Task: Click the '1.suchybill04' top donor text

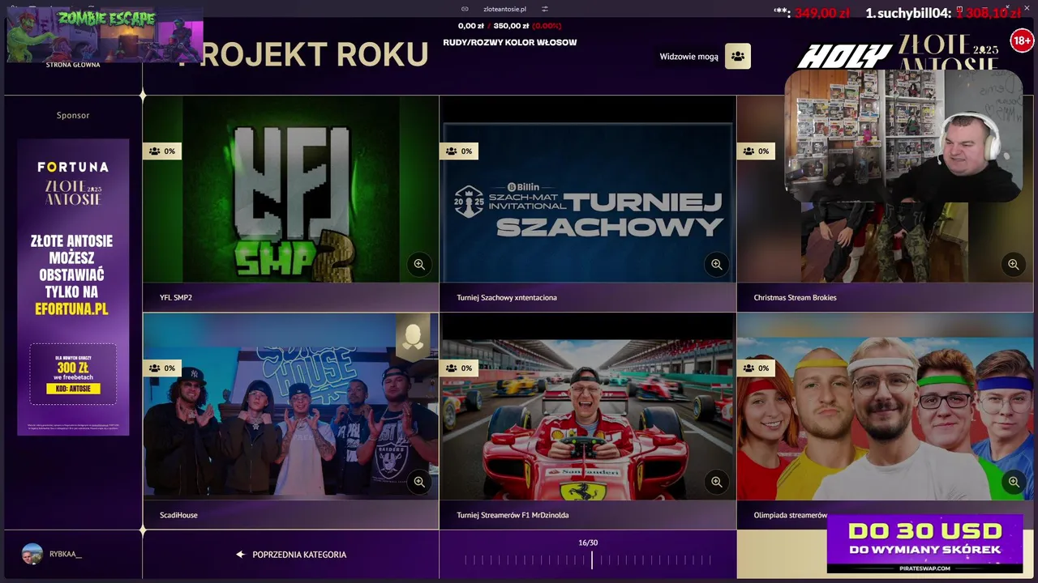Action: point(909,13)
